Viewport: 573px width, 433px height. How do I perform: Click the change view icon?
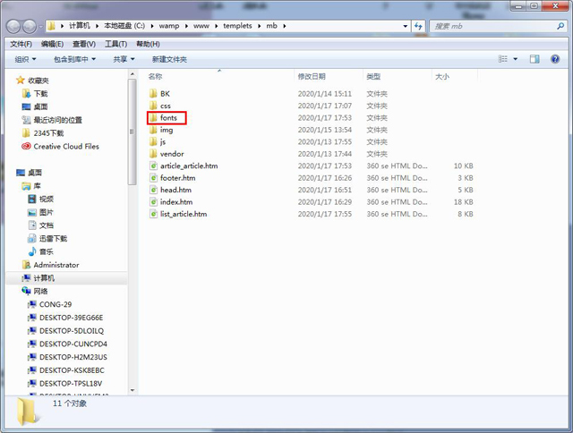coord(503,59)
